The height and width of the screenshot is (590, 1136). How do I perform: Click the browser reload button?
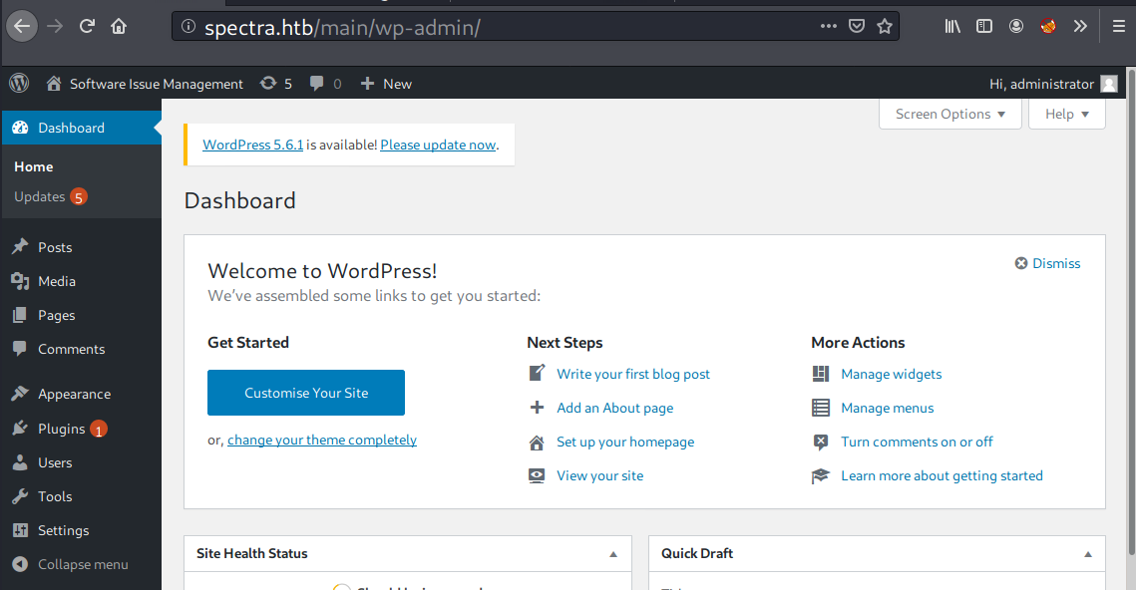point(87,27)
